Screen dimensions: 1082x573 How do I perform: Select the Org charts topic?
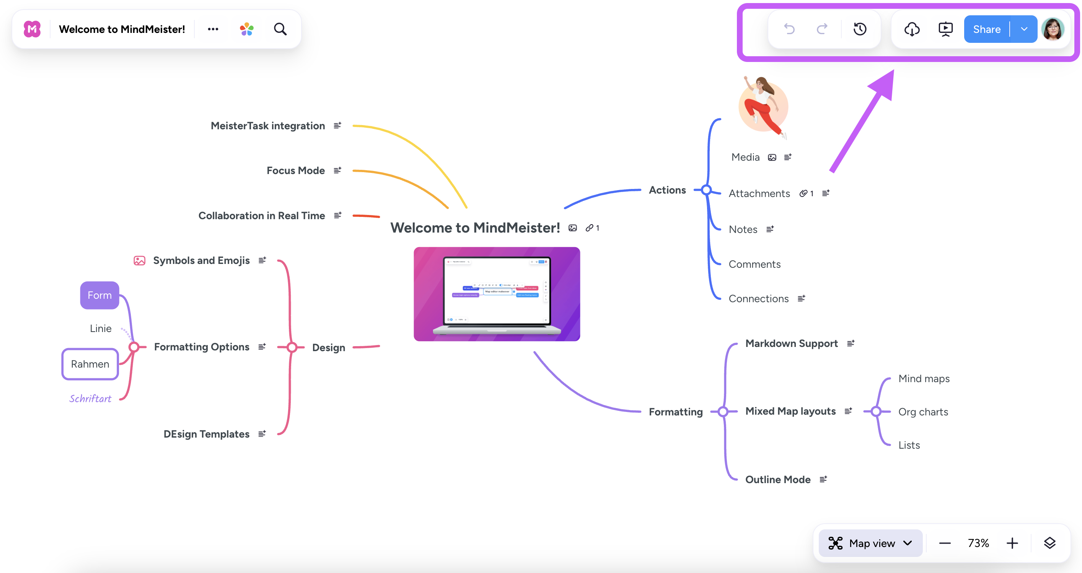pos(923,412)
